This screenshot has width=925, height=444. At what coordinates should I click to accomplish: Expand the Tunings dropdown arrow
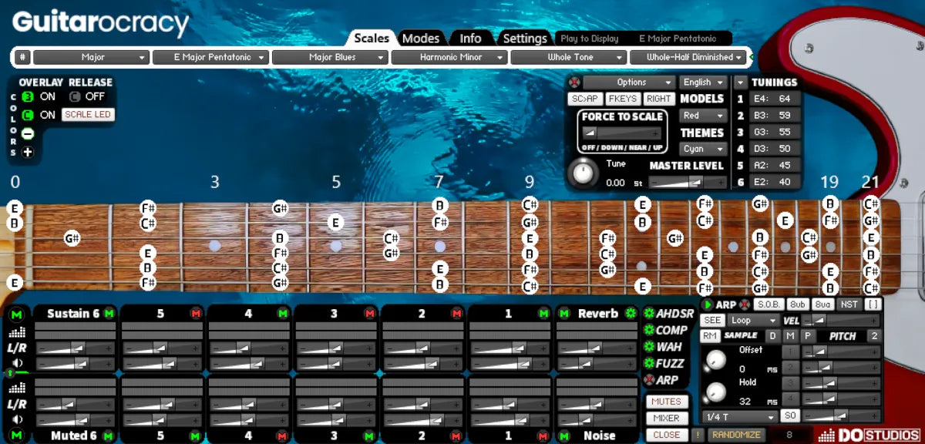coord(740,82)
